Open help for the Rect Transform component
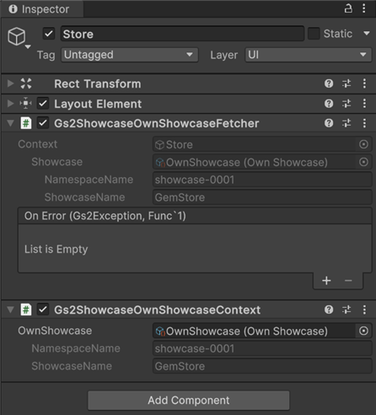 pyautogui.click(x=329, y=84)
